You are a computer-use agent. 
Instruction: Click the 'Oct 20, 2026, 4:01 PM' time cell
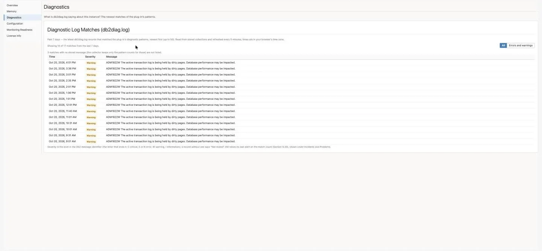tap(62, 62)
